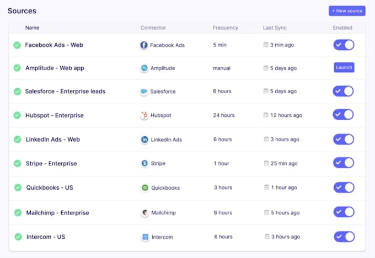The height and width of the screenshot is (258, 375).
Task: Switch off the LinkedIn Ads - Web toggle
Action: [x=344, y=139]
